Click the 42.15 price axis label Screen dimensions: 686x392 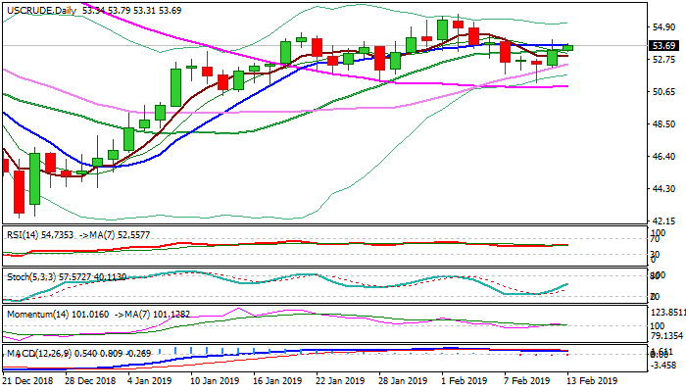point(663,221)
